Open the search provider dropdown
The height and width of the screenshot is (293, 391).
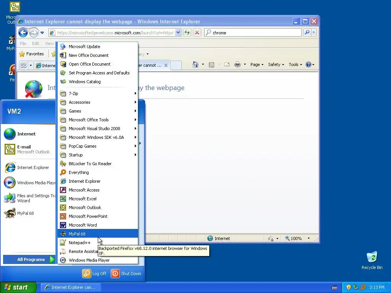(x=314, y=32)
